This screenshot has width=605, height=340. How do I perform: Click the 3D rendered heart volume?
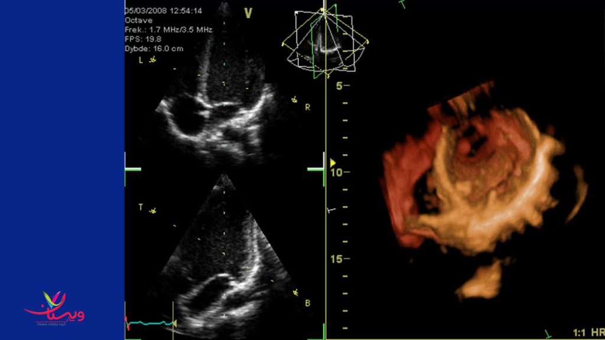tap(479, 183)
